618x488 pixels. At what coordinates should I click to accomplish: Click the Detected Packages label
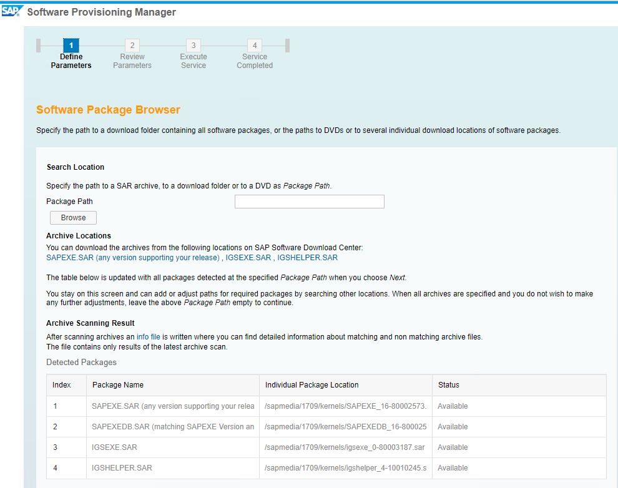pyautogui.click(x=81, y=362)
